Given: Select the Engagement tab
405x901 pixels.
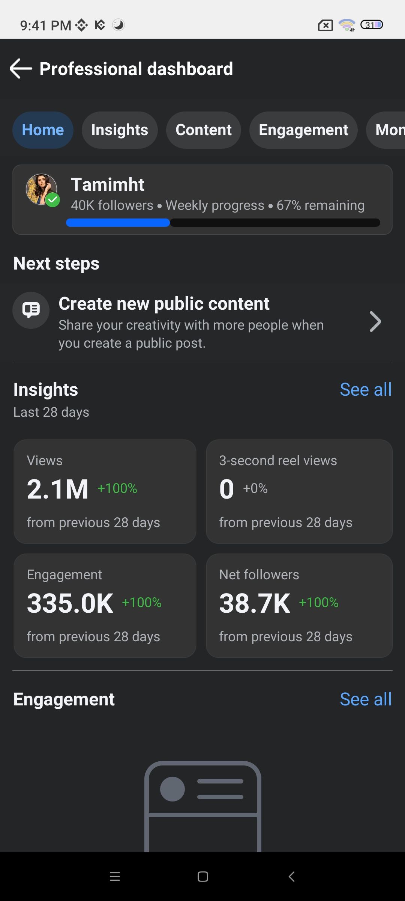Looking at the screenshot, I should click(303, 130).
